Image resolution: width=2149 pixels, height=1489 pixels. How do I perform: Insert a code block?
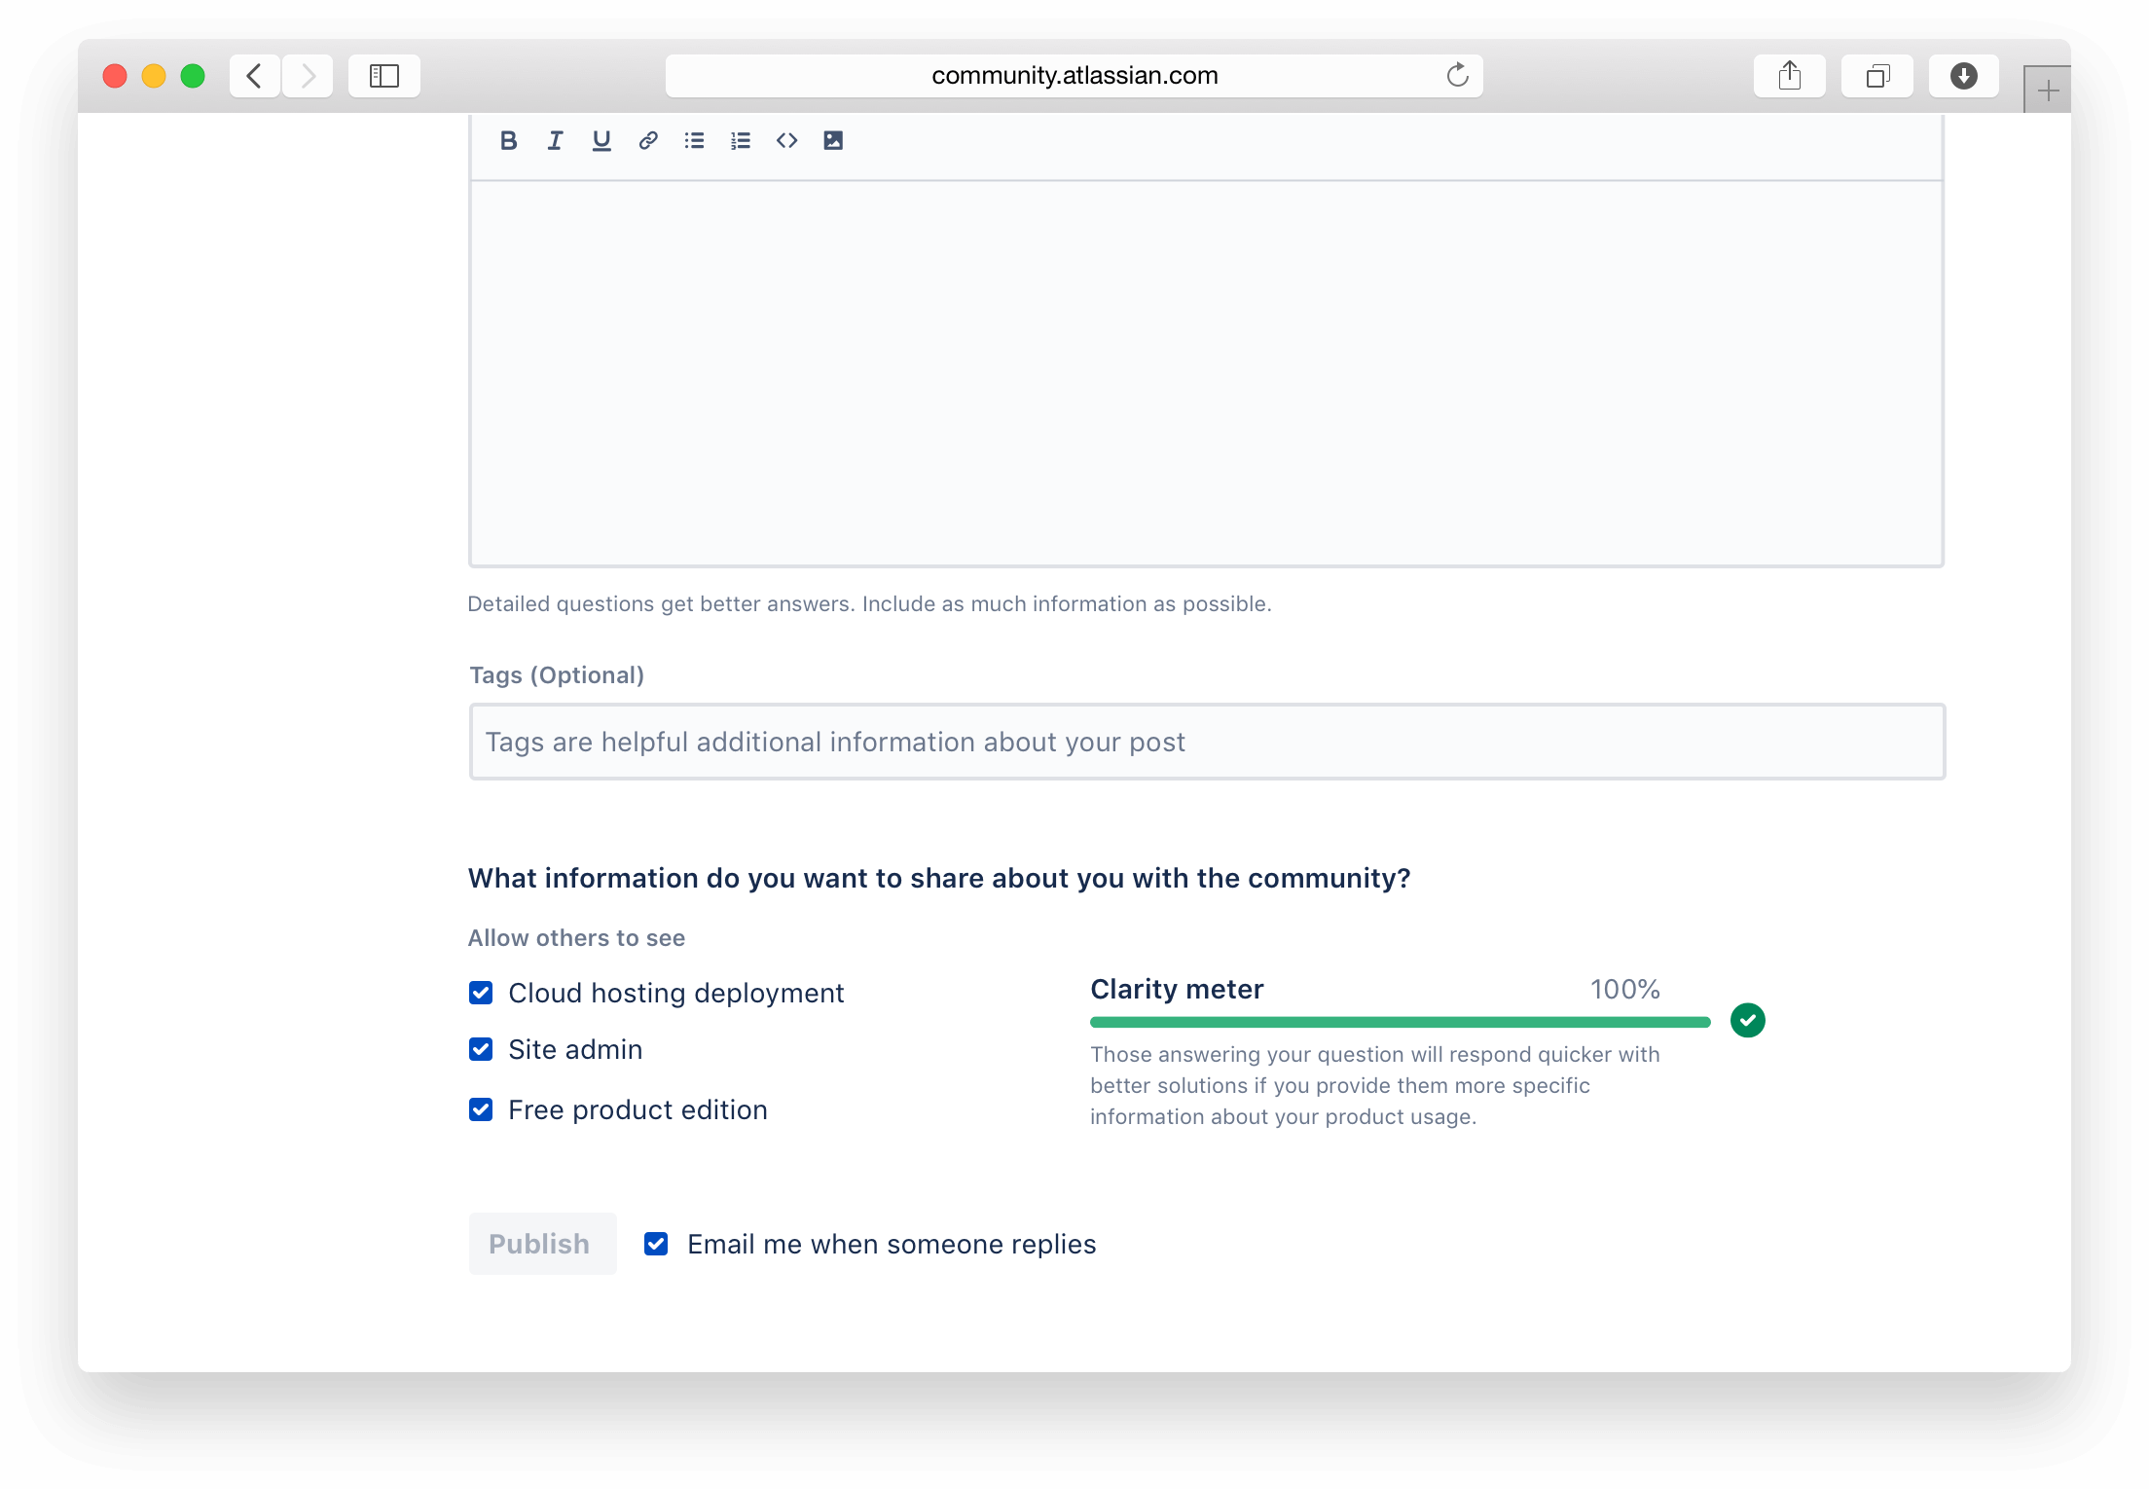786,141
